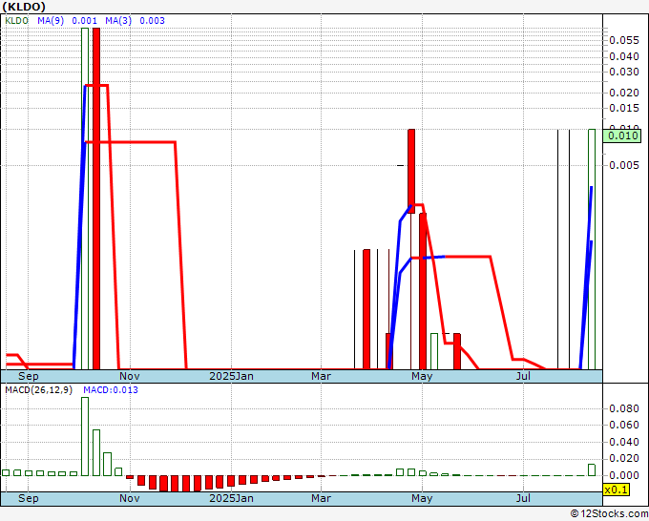
Task: Click 2025Jan on the MACD time axis
Action: tap(231, 498)
